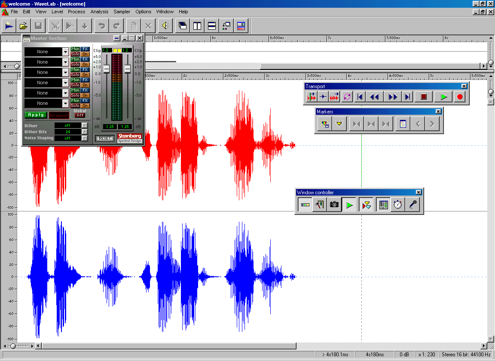The image size is (495, 361).
Task: Toggle the Global Off switch in Master Section
Action: [80, 115]
